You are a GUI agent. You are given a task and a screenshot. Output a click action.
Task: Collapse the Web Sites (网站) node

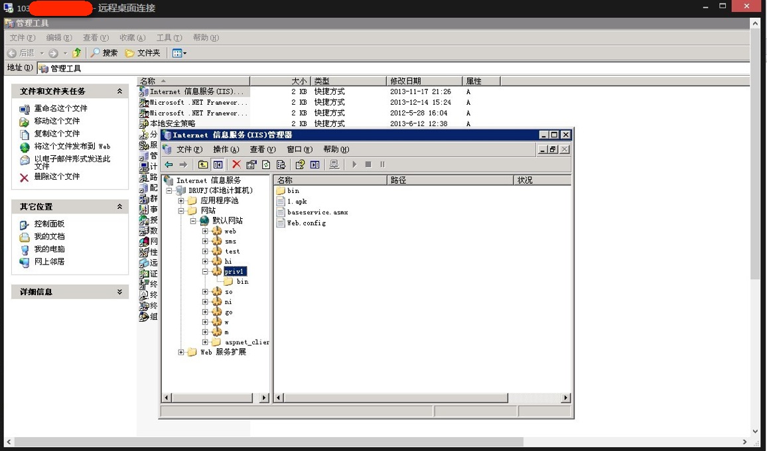coord(180,211)
